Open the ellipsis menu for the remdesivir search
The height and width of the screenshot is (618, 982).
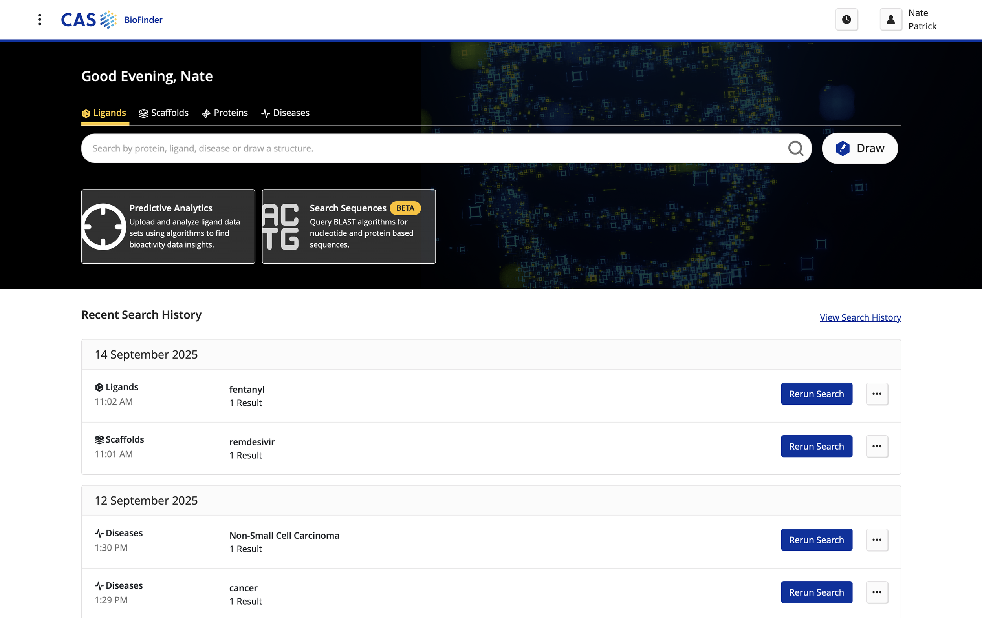(x=877, y=446)
